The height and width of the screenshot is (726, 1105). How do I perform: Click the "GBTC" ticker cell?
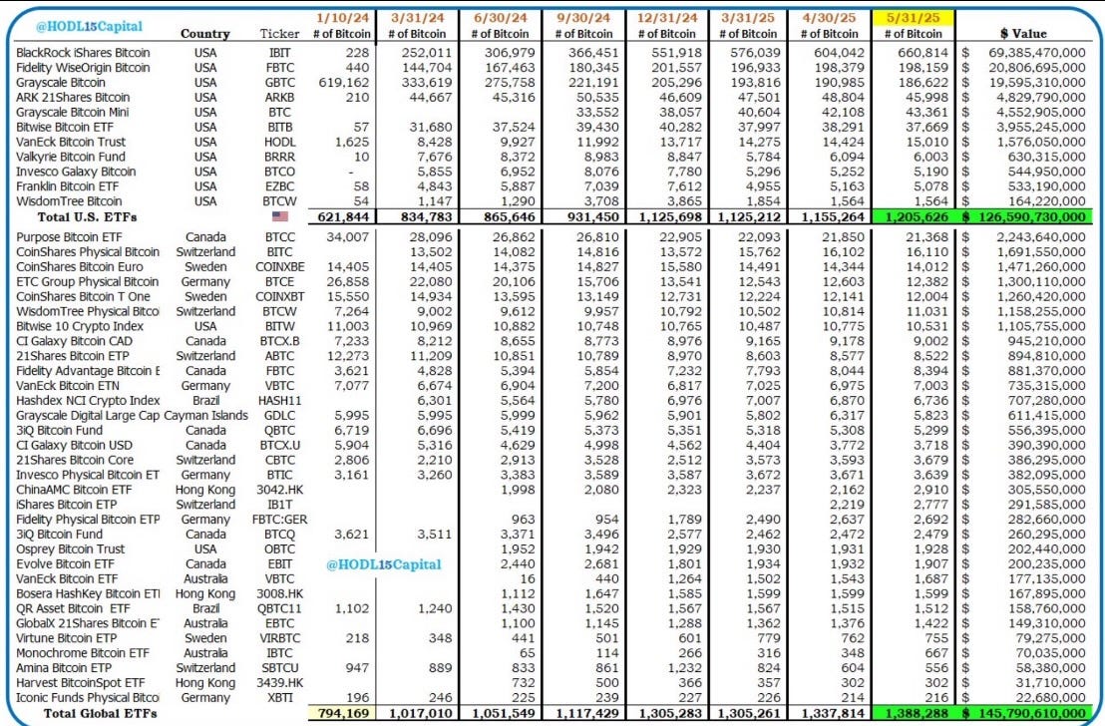[x=280, y=83]
